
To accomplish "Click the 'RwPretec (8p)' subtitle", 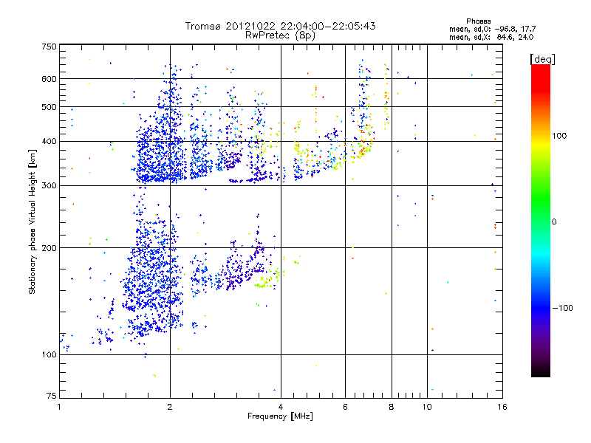I will pyautogui.click(x=280, y=35).
